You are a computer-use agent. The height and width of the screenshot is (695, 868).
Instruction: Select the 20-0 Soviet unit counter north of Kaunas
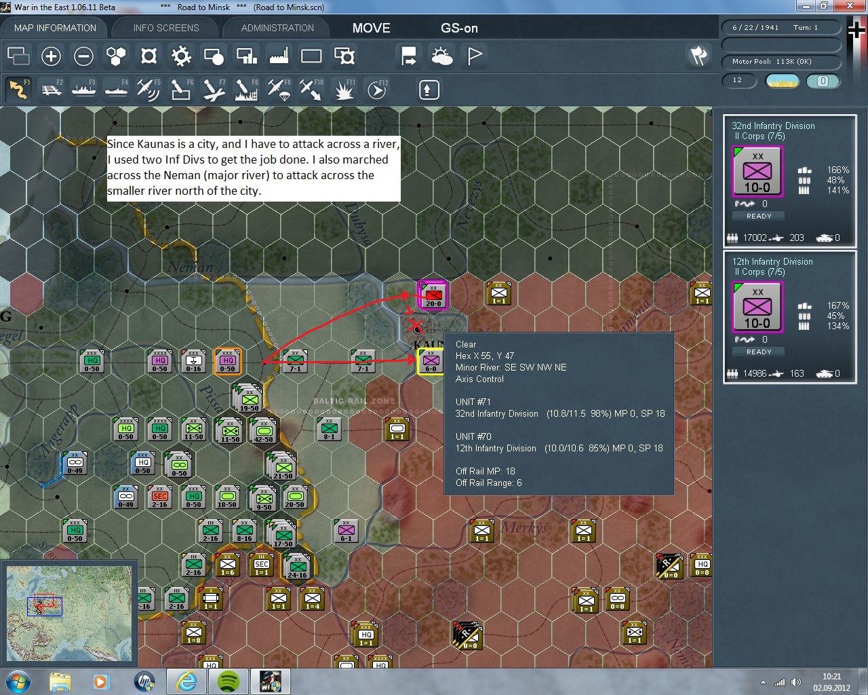[x=433, y=295]
